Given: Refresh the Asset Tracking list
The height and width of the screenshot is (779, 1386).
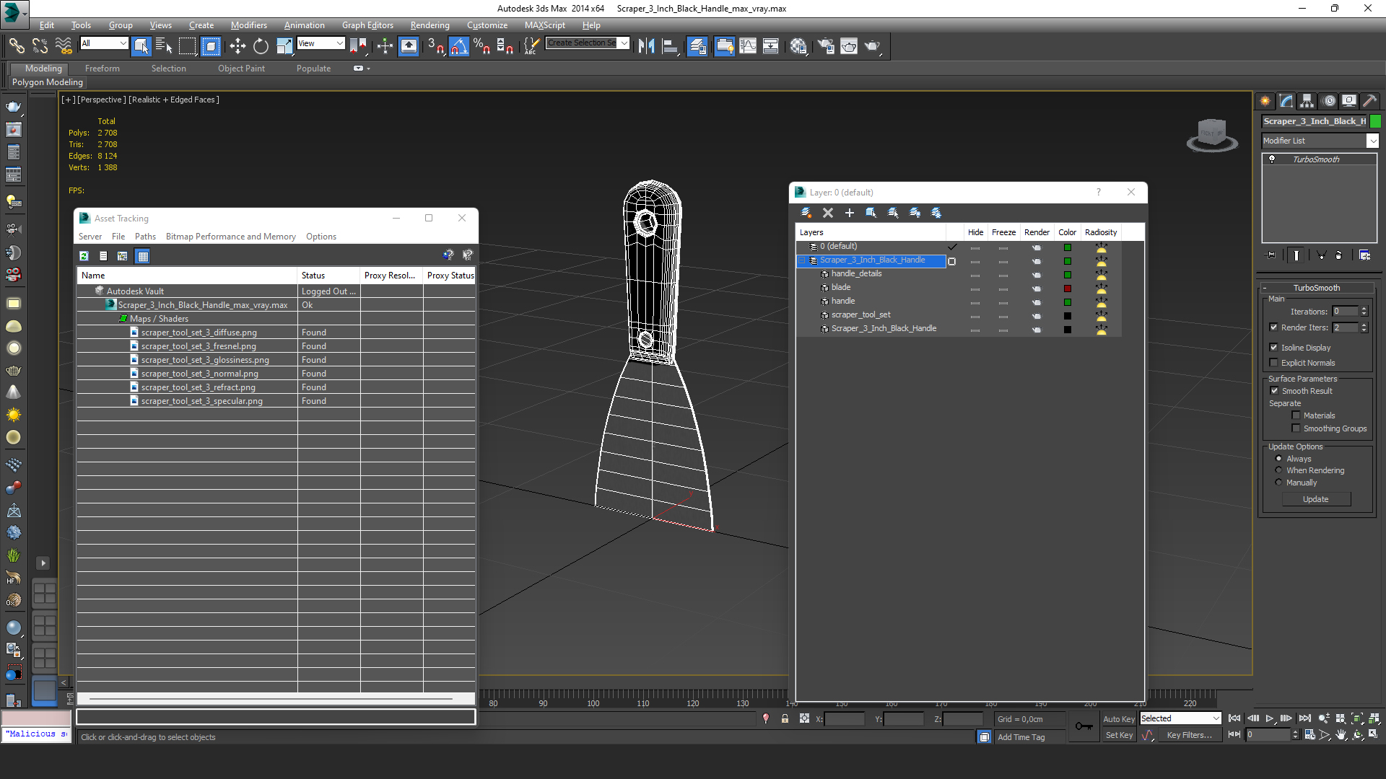Looking at the screenshot, I should click(x=84, y=256).
